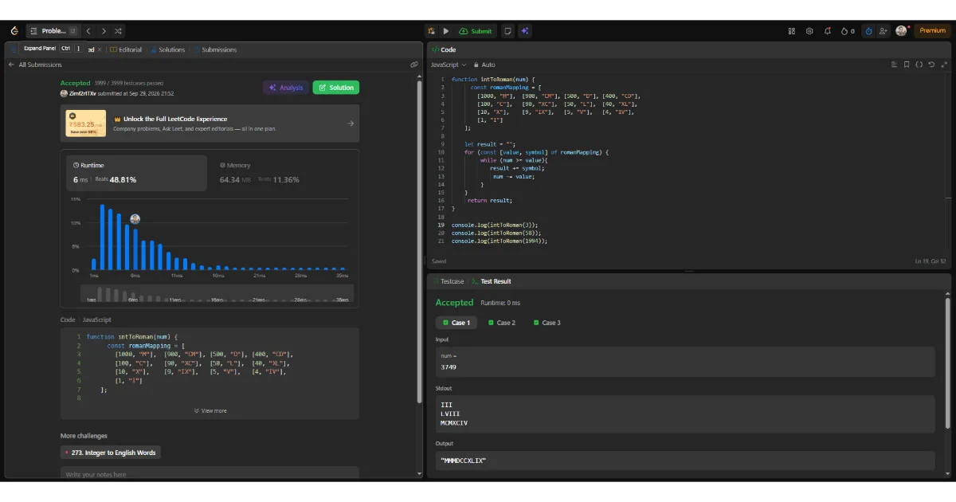Bookmark the code in the editor toolbar
956x502 pixels.
(x=907, y=65)
